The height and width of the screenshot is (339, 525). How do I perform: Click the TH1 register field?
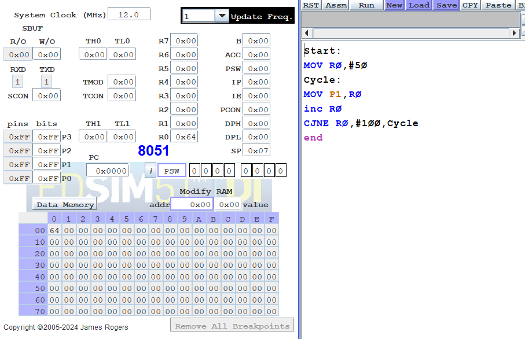click(93, 137)
